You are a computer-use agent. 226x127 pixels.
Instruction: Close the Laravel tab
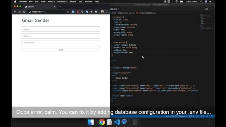pos(55,7)
